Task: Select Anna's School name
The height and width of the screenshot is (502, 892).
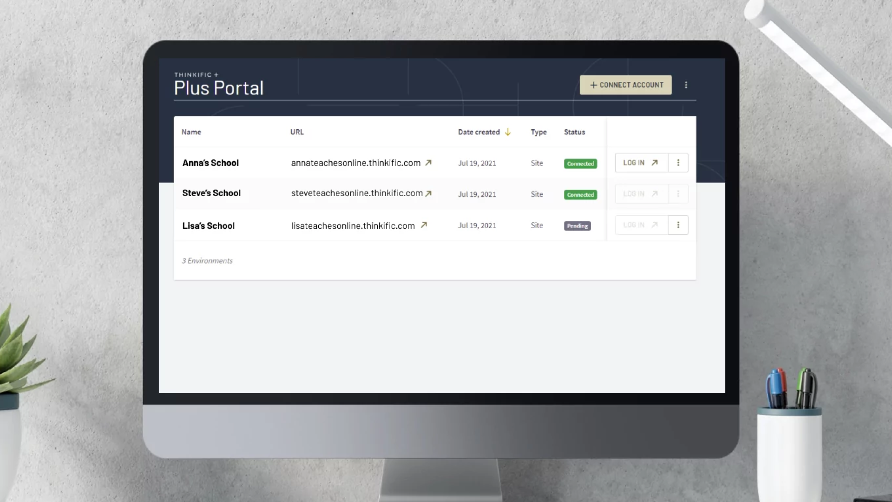Action: [x=210, y=163]
